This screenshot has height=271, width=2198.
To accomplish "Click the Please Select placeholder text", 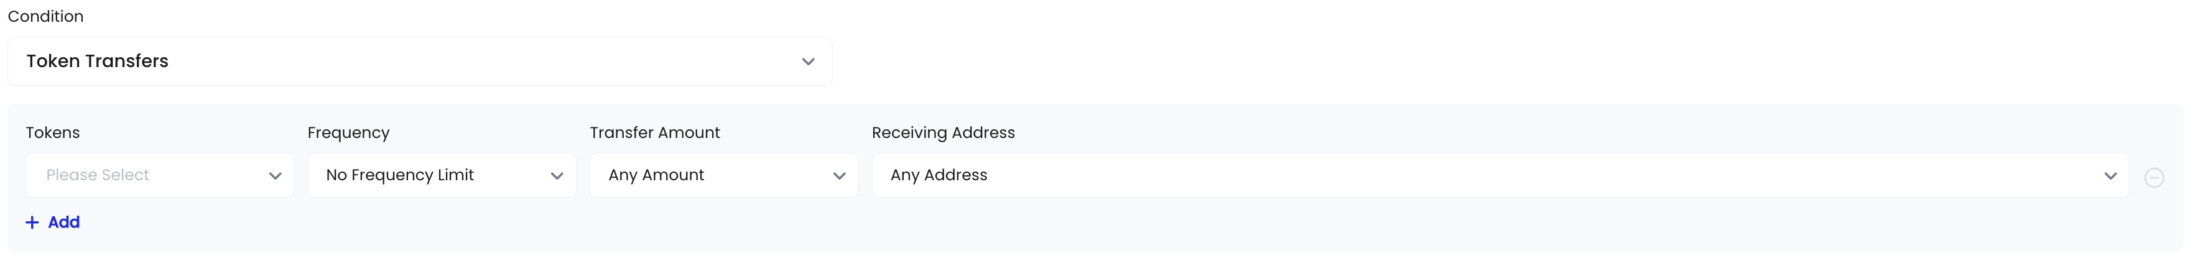I will (x=97, y=175).
